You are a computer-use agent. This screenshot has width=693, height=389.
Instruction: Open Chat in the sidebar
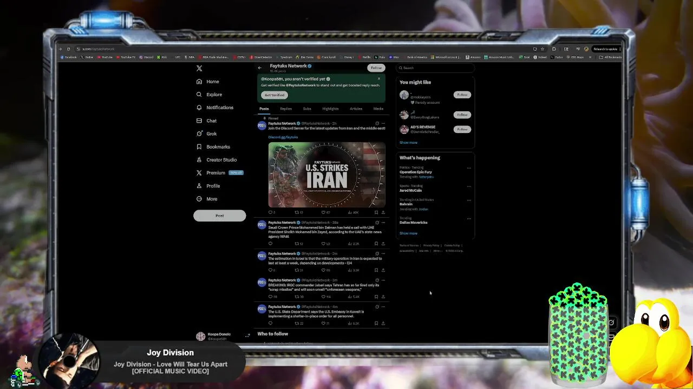click(207, 120)
